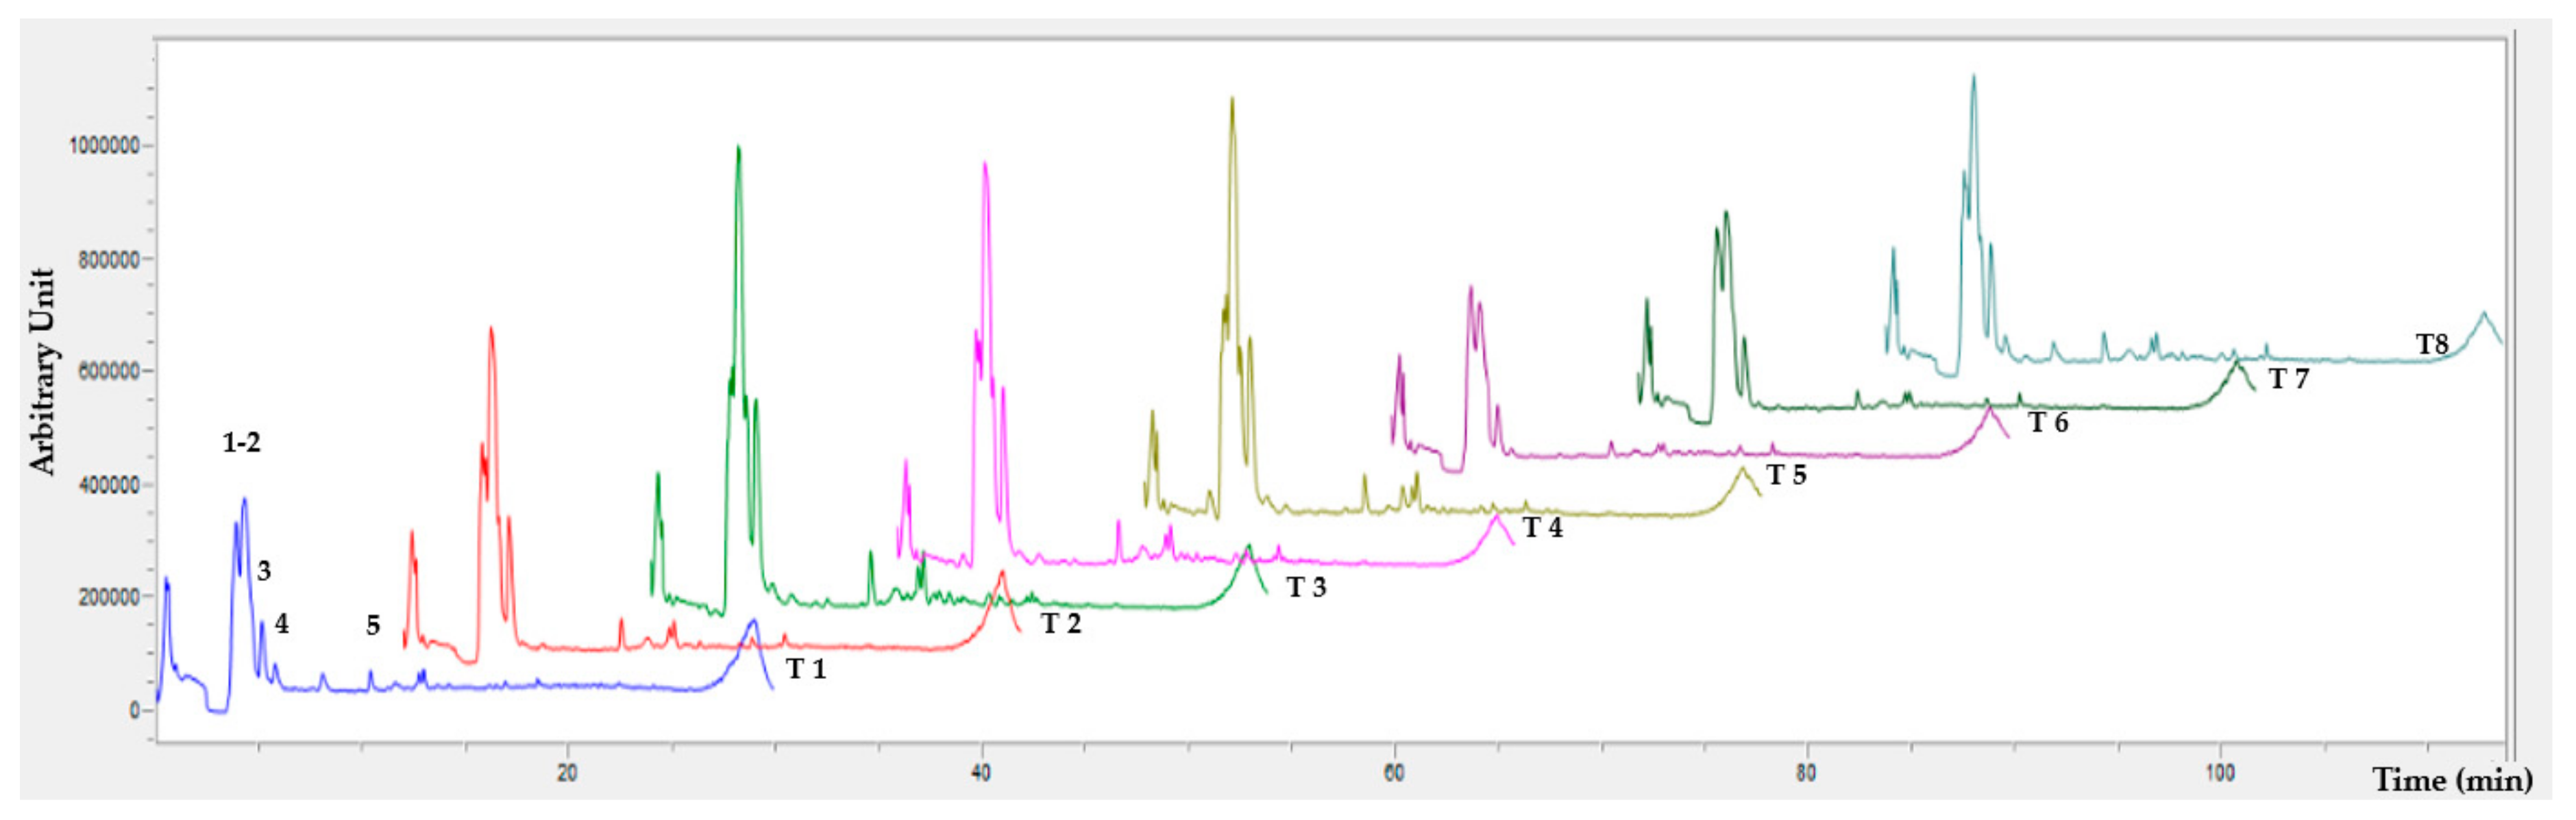Click the T8 trace label
This screenshot has width=2576, height=820.
[2431, 345]
